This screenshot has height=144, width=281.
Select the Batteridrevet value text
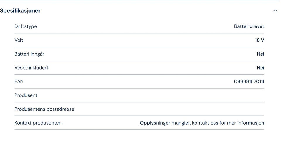(x=249, y=26)
